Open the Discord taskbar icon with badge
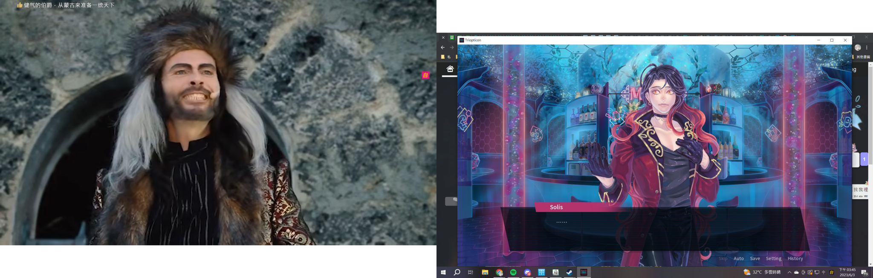 click(x=528, y=272)
